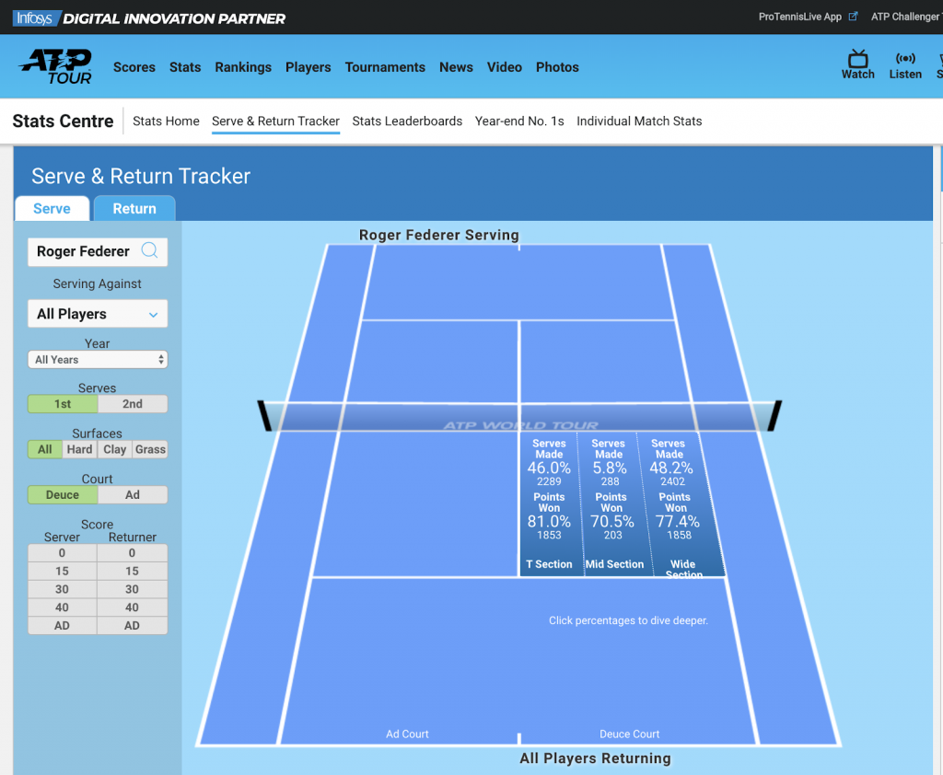Click the Ad Court label
The height and width of the screenshot is (775, 943).
pos(407,735)
